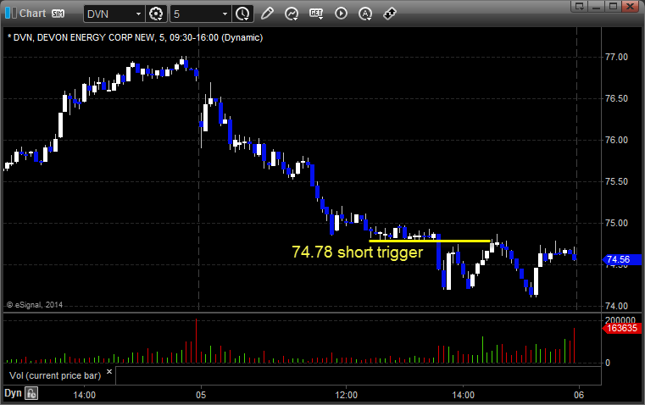Click the DVN chart title text
This screenshot has width=645, height=405.
point(135,38)
